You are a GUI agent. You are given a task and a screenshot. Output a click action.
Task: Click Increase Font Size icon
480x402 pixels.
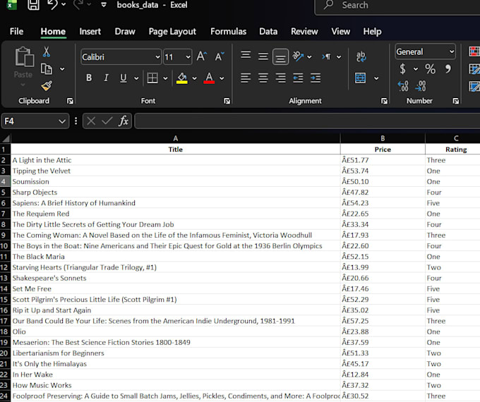tap(202, 56)
